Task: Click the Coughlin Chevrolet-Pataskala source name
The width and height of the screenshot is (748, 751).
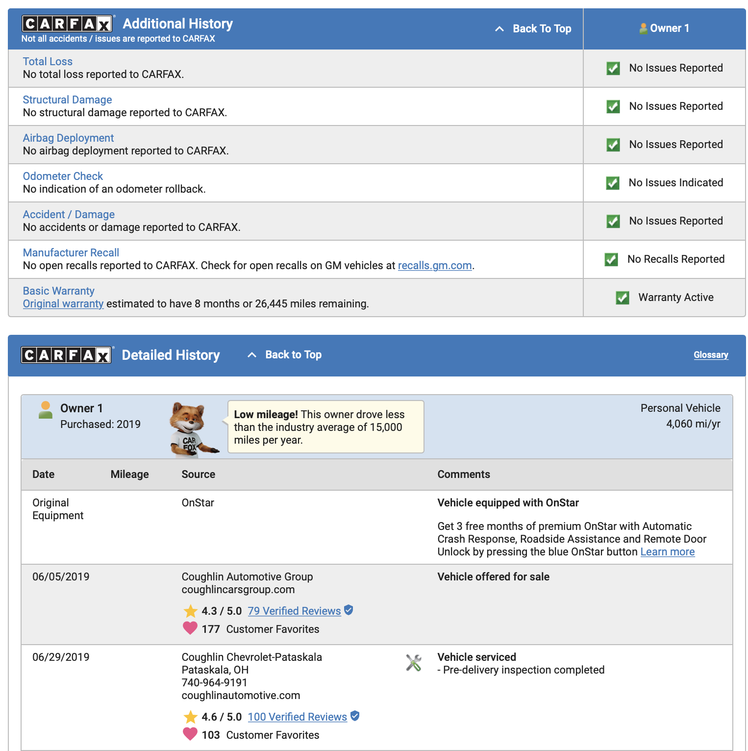Action: click(x=251, y=657)
